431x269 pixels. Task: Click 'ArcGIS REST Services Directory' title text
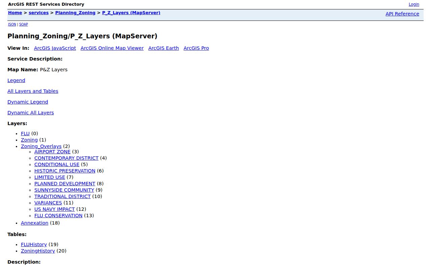pos(46,4)
